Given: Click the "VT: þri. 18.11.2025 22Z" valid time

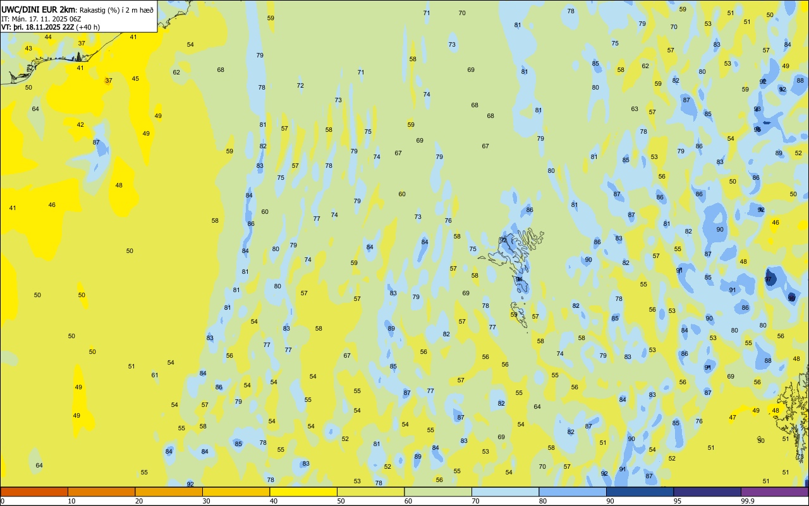Looking at the screenshot, I should tap(37, 27).
